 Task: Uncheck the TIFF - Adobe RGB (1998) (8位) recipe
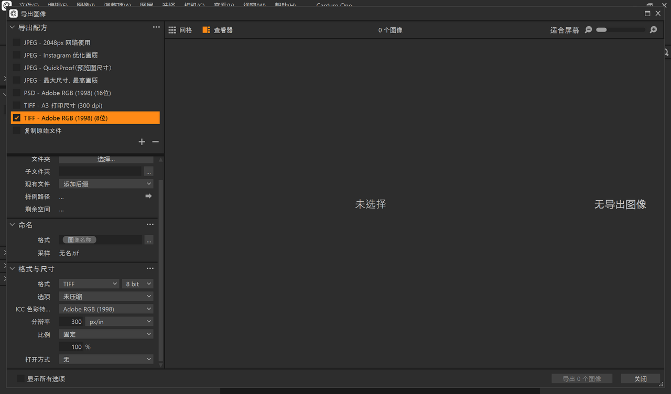click(16, 117)
